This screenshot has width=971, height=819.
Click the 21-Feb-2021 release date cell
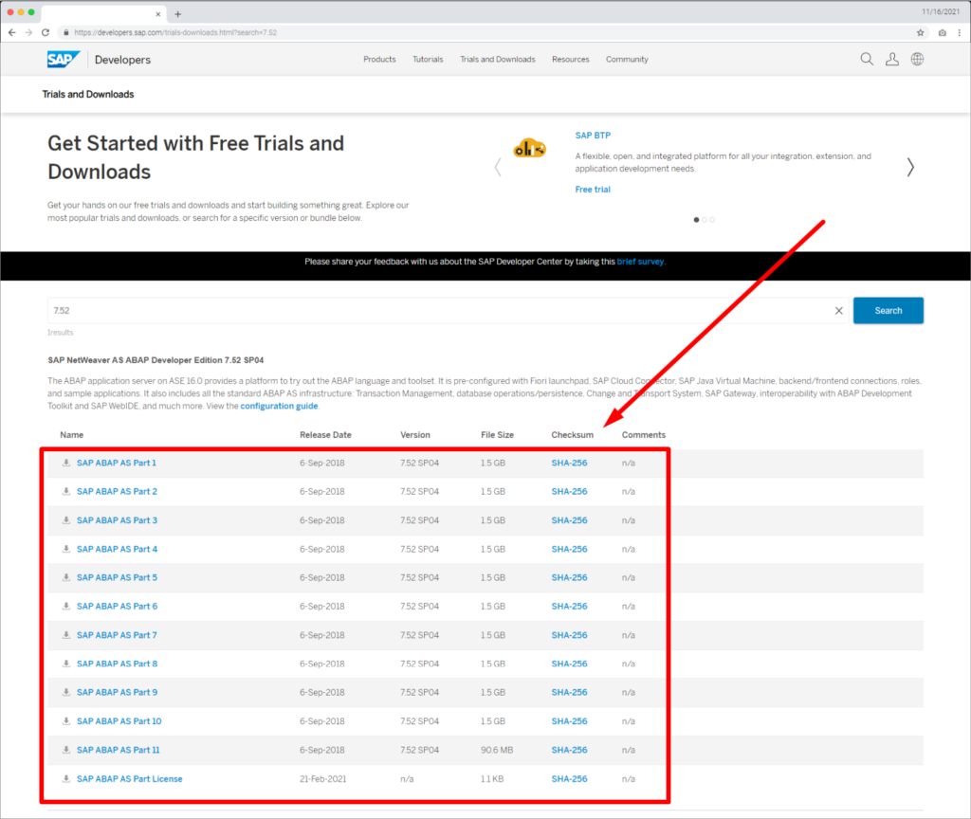(x=322, y=779)
